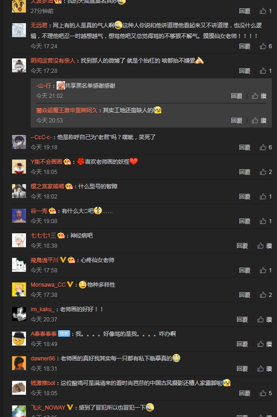Like 七七七1三's comment 神经病吧
The width and height of the screenshot is (277, 417).
(x=264, y=246)
